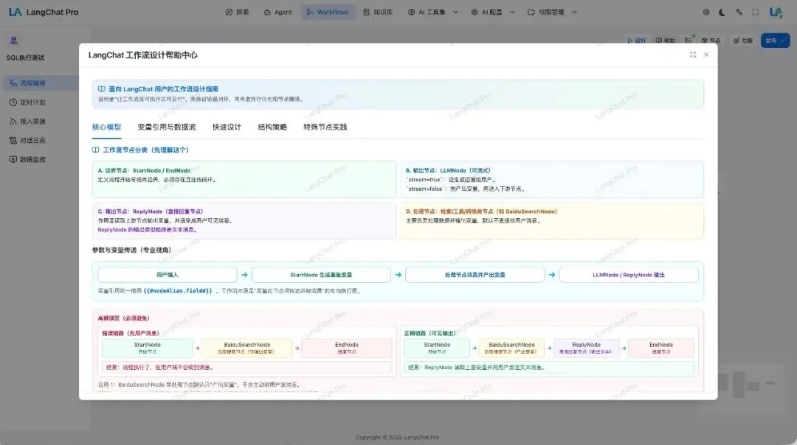
Task: Switch to the 快速设计 tab
Action: 227,127
